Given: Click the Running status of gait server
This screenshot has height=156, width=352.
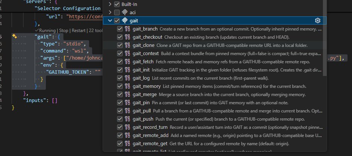Looking at the screenshot, I should 45,31.
